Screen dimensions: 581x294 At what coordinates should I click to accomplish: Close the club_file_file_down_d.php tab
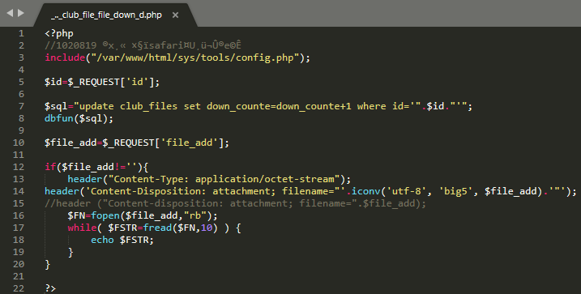[x=175, y=15]
